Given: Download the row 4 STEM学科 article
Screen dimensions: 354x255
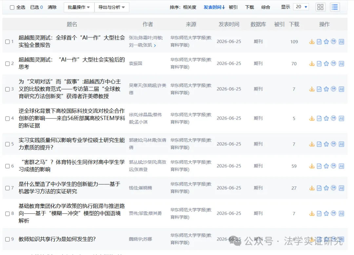Looking at the screenshot, I should pos(312,118).
